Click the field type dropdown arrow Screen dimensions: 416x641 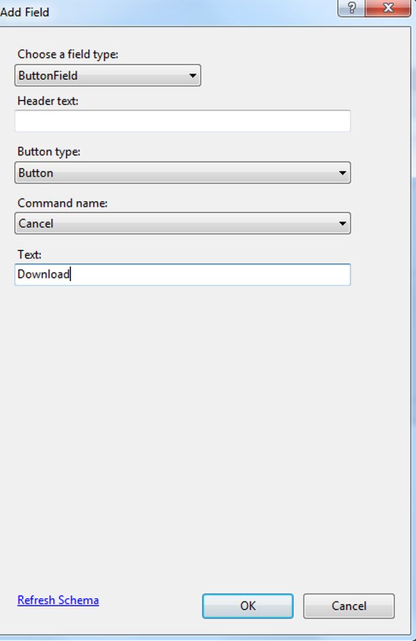(193, 76)
